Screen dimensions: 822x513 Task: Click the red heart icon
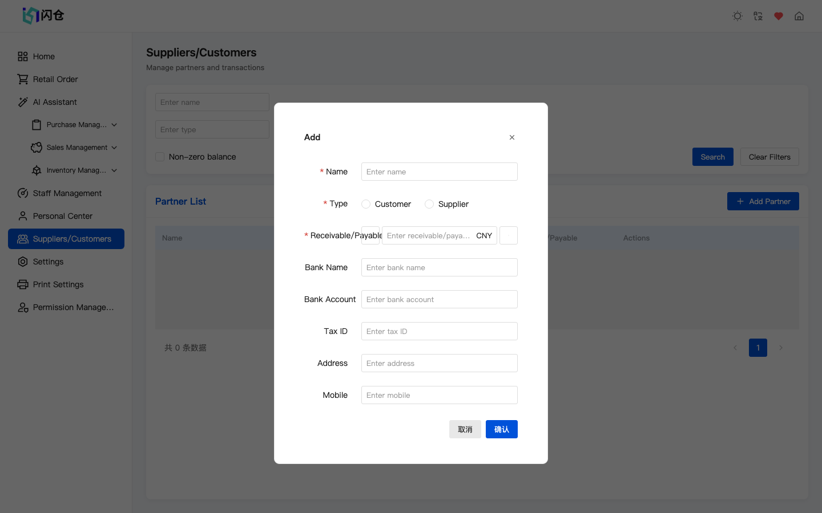tap(779, 16)
